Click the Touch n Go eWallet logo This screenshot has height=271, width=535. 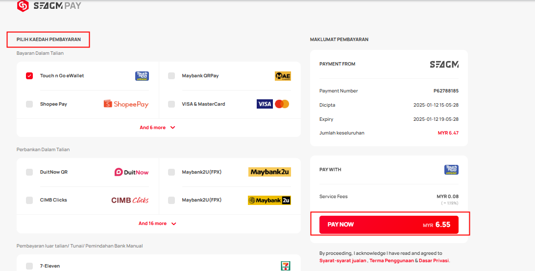[142, 76]
